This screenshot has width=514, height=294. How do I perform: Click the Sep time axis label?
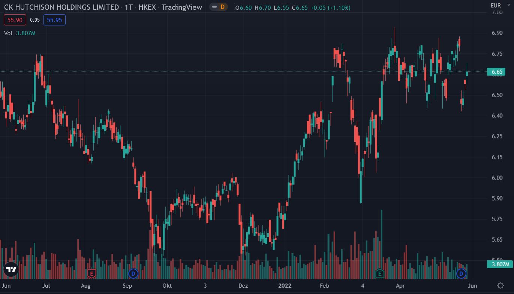[127, 286]
